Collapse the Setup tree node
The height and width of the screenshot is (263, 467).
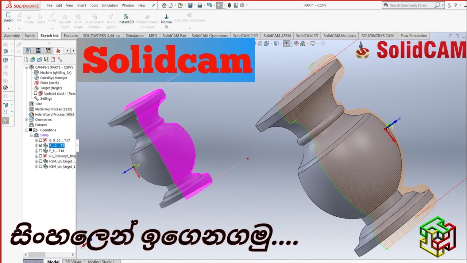pos(32,135)
